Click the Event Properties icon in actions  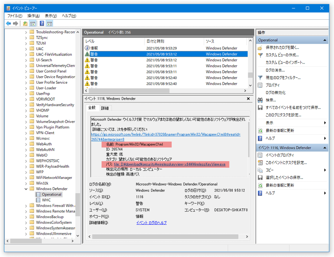260,155
